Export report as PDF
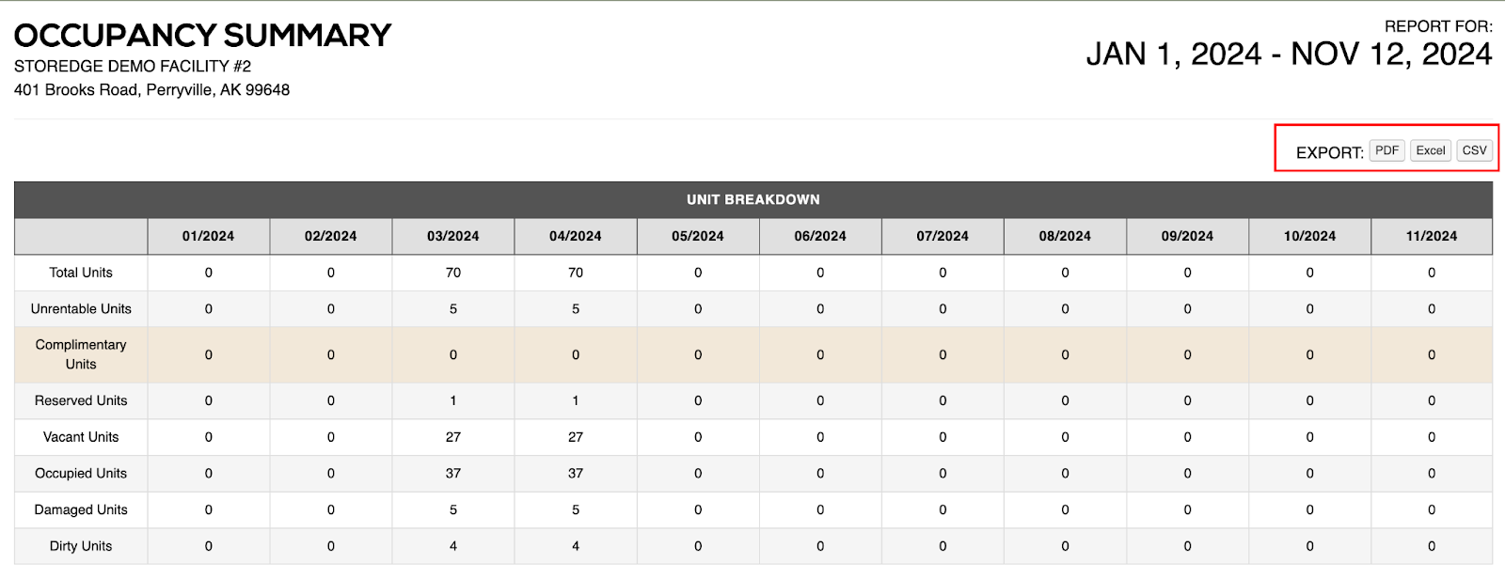Image resolution: width=1505 pixels, height=579 pixels. [x=1386, y=150]
